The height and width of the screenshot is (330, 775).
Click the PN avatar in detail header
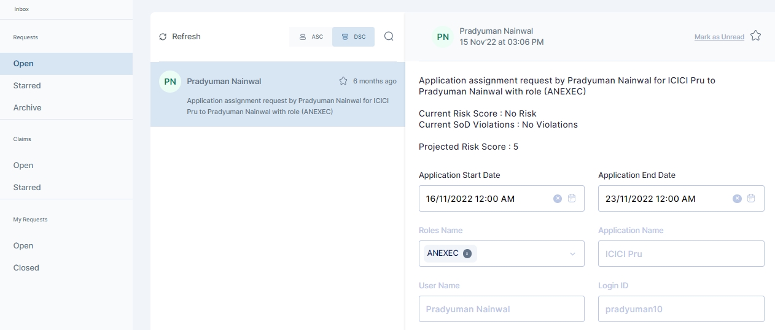pyautogui.click(x=443, y=37)
